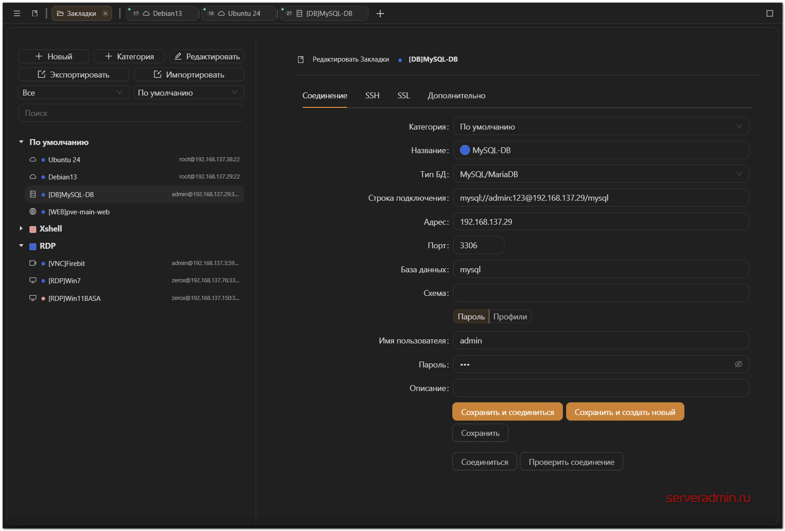
Task: Expand the Xshell bookmark group
Action: (x=21, y=229)
